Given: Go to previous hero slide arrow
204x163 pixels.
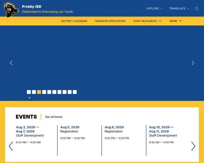Looking at the screenshot, I should click(11, 63).
